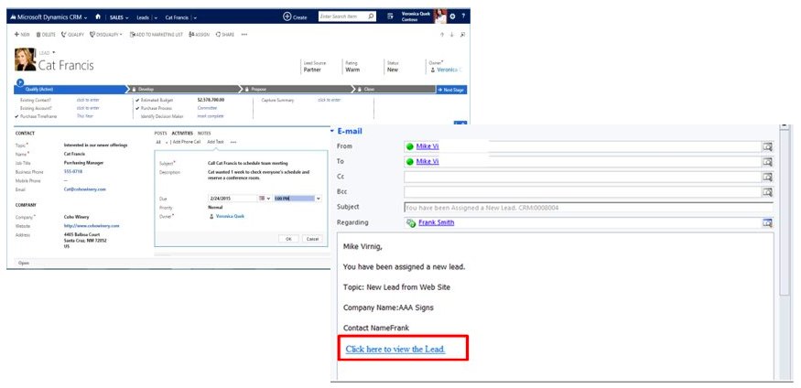Expand the Cat Francis breadcrumb dropdown
This screenshot has width=801, height=388.
195,17
